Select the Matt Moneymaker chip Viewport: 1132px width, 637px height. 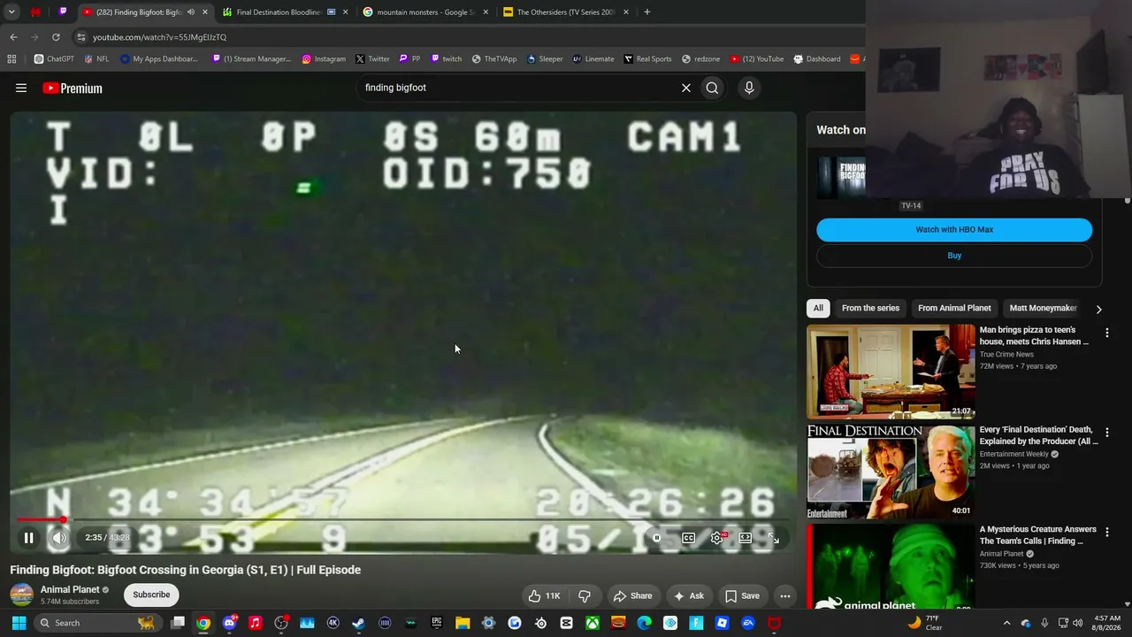pos(1043,308)
